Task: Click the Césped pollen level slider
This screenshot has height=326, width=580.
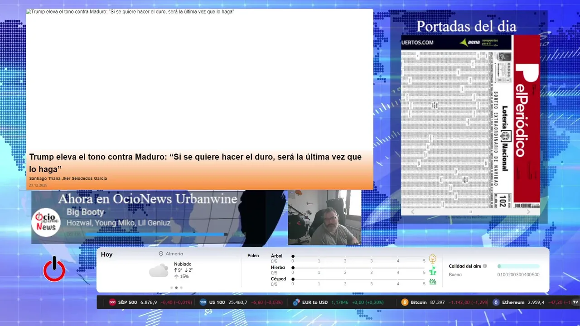Action: [358, 279]
